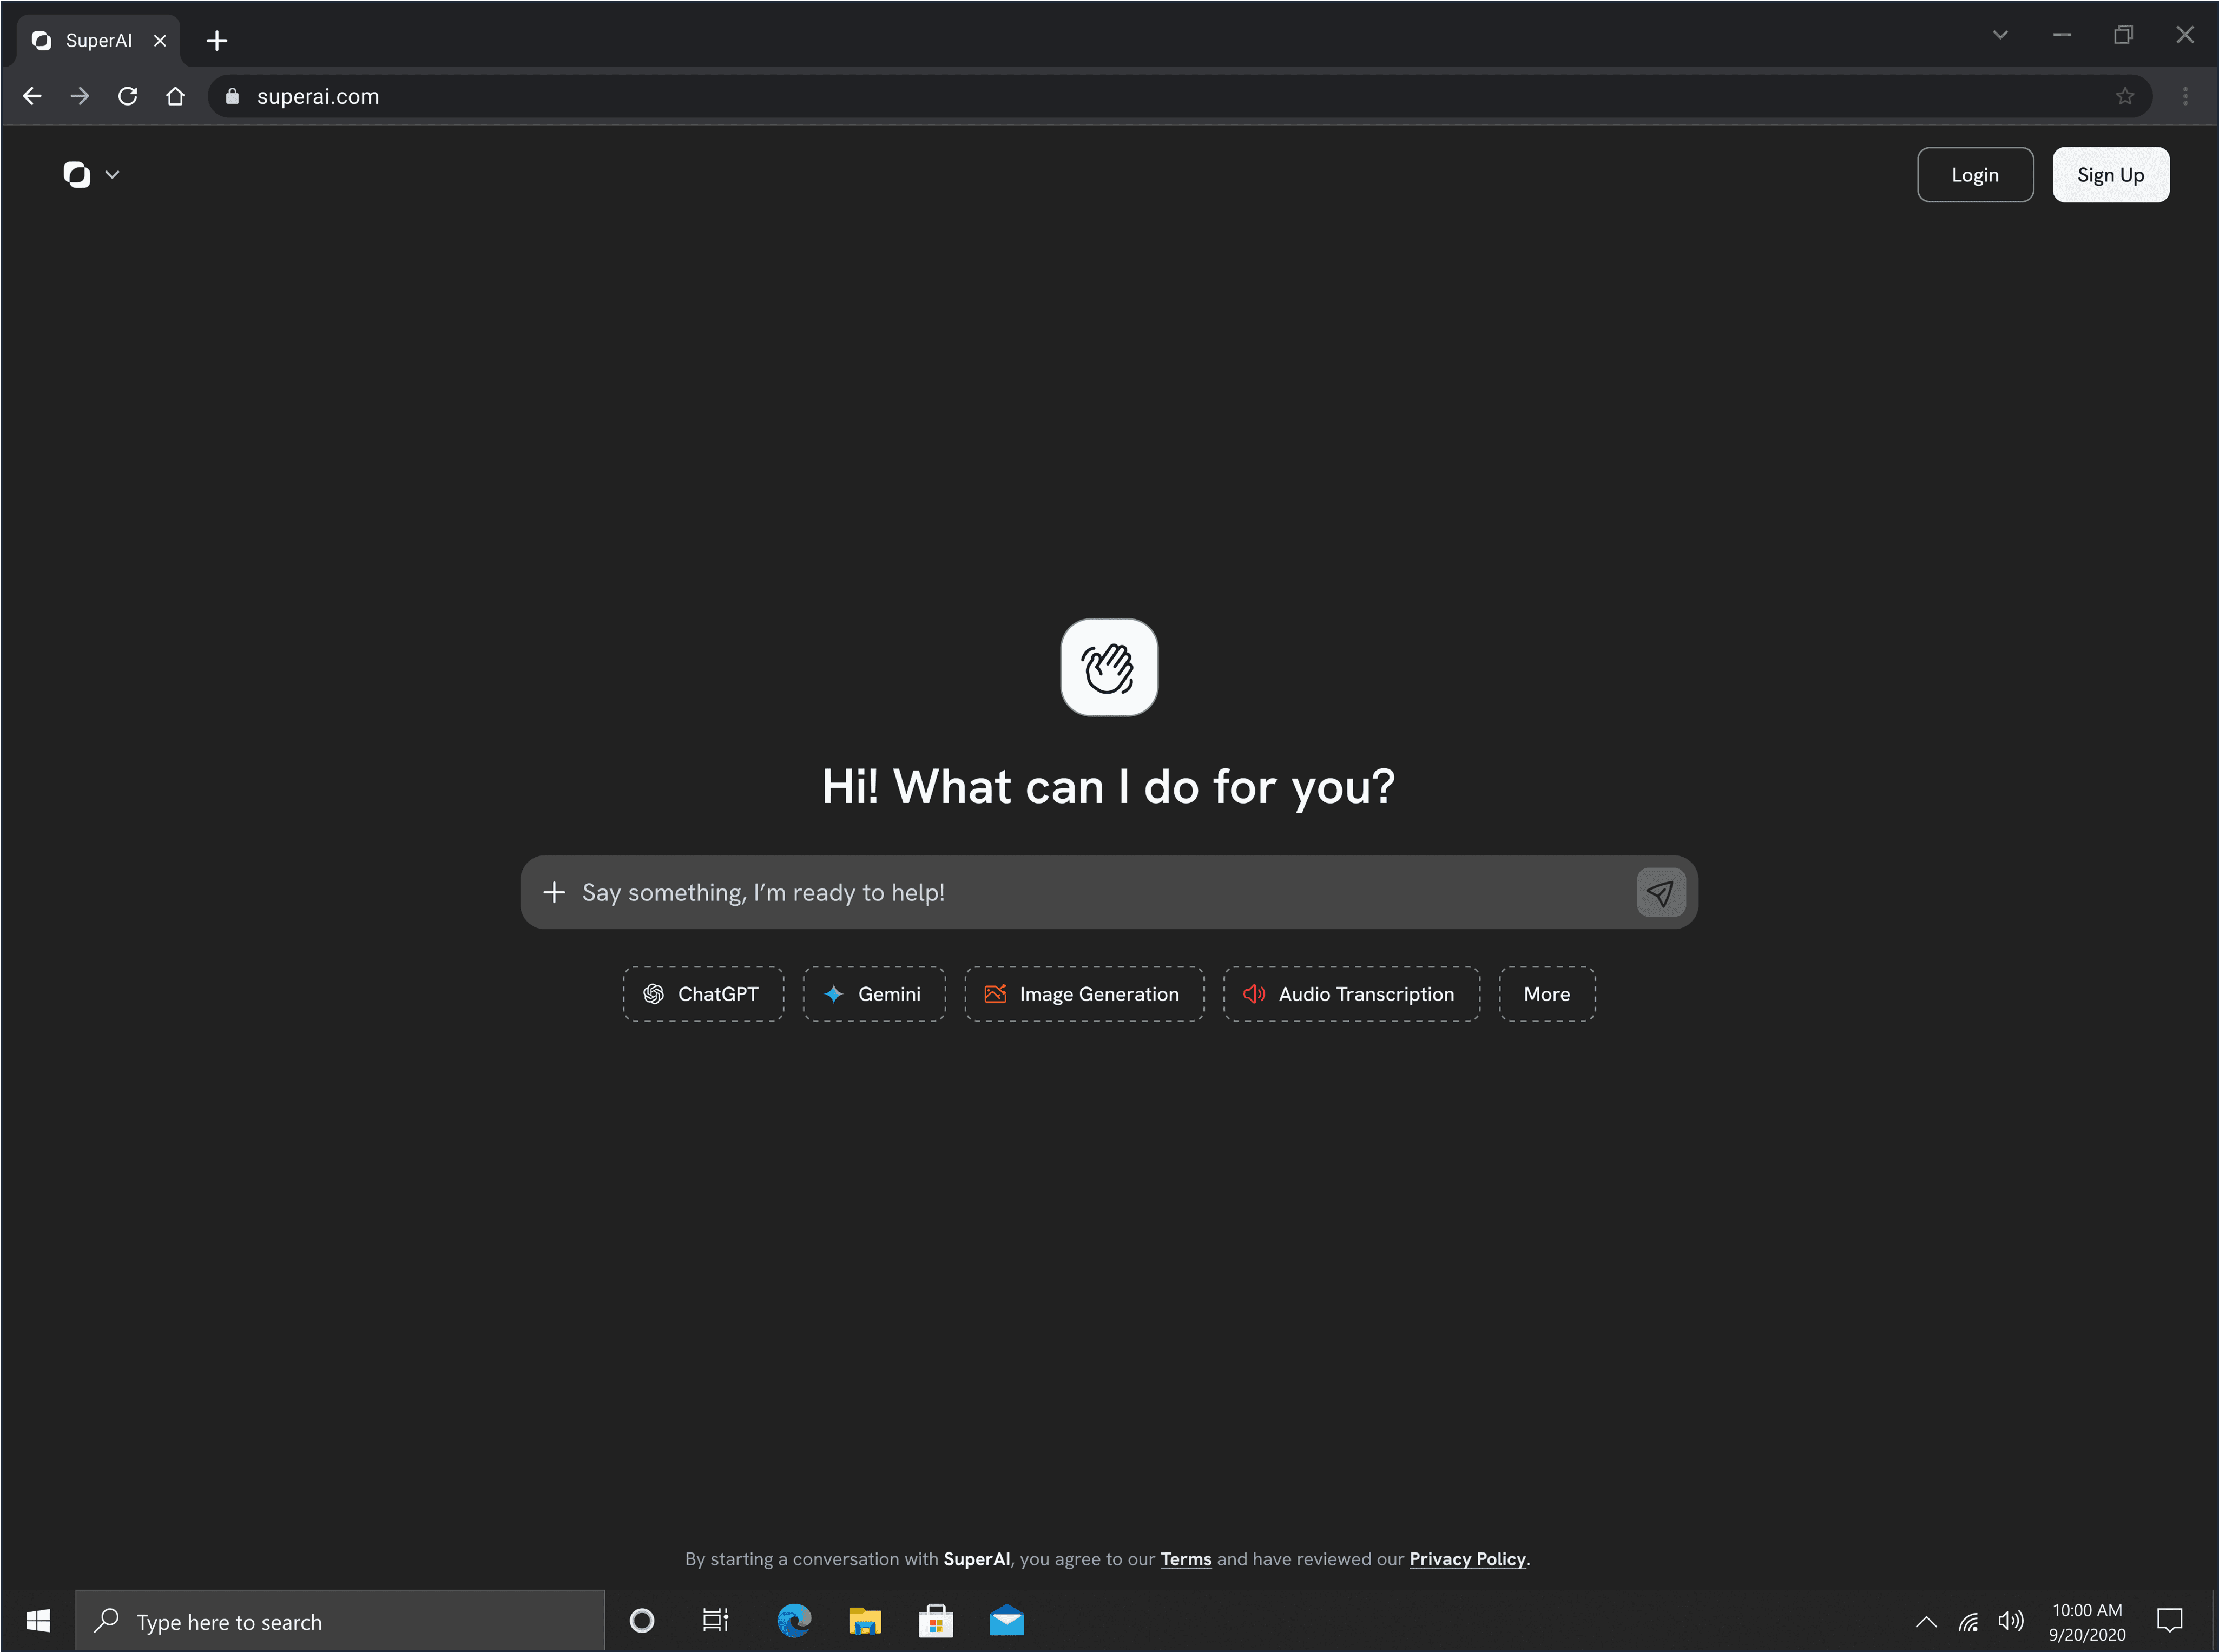Screen dimensions: 2219x1652
Task: Go to browser home page
Action: [x=175, y=96]
